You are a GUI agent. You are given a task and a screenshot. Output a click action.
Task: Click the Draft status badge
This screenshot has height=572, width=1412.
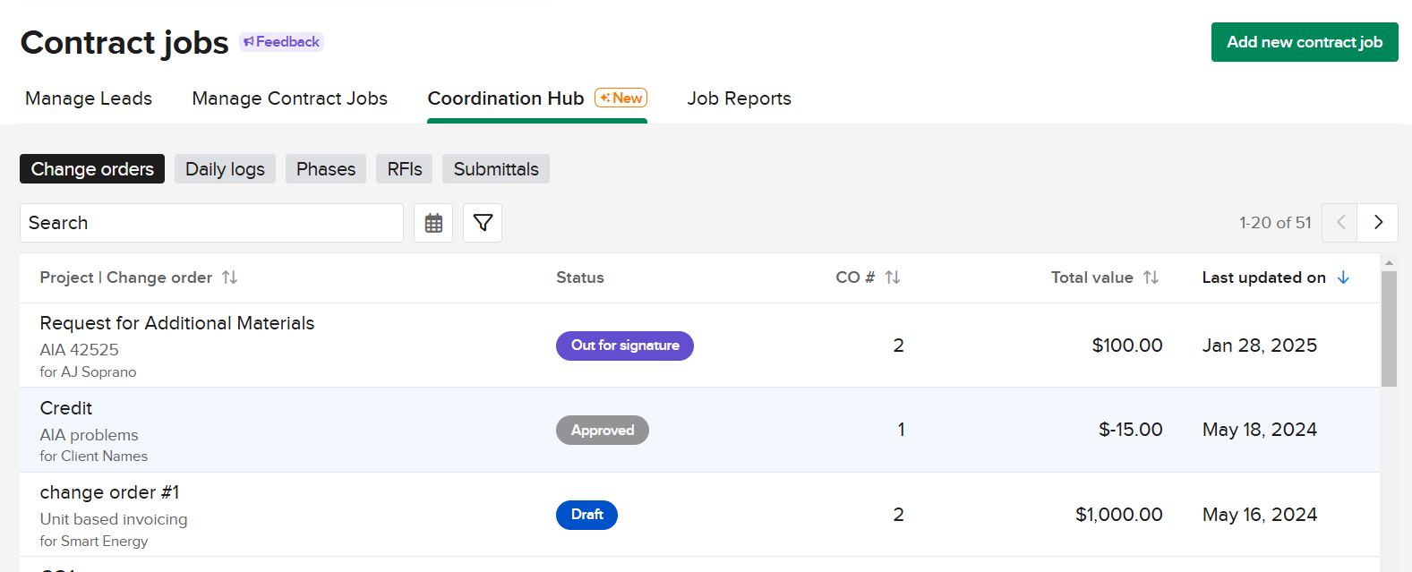(586, 515)
